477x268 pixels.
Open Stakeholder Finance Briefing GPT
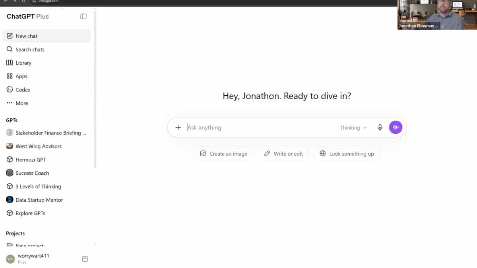tap(47, 133)
